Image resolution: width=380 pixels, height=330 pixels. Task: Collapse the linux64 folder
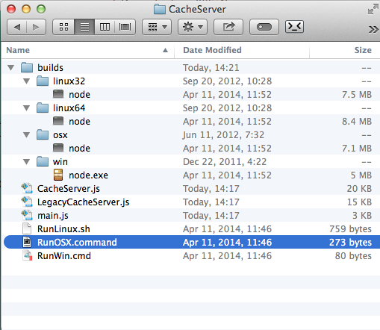point(26,108)
